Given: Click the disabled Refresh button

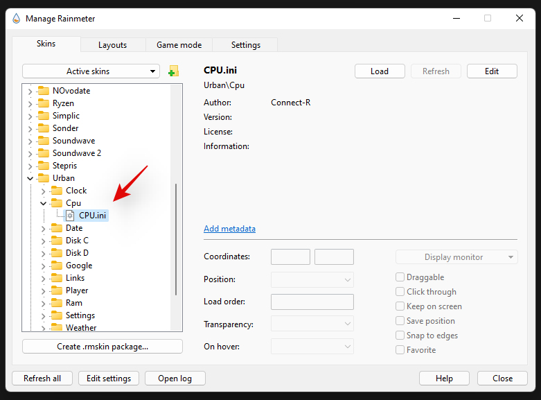Looking at the screenshot, I should [436, 71].
